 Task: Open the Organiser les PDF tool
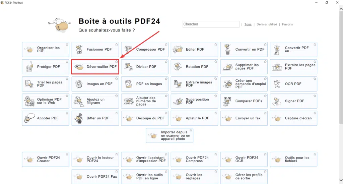[x=46, y=50]
